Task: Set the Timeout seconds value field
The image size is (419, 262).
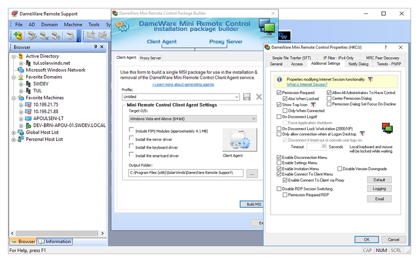Action: 317,147
